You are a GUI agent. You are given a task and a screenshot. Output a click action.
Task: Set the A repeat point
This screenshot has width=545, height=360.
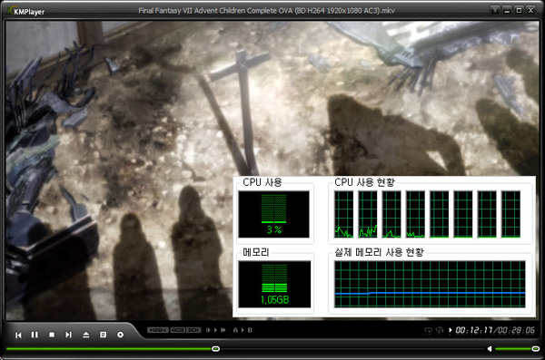tap(235, 330)
